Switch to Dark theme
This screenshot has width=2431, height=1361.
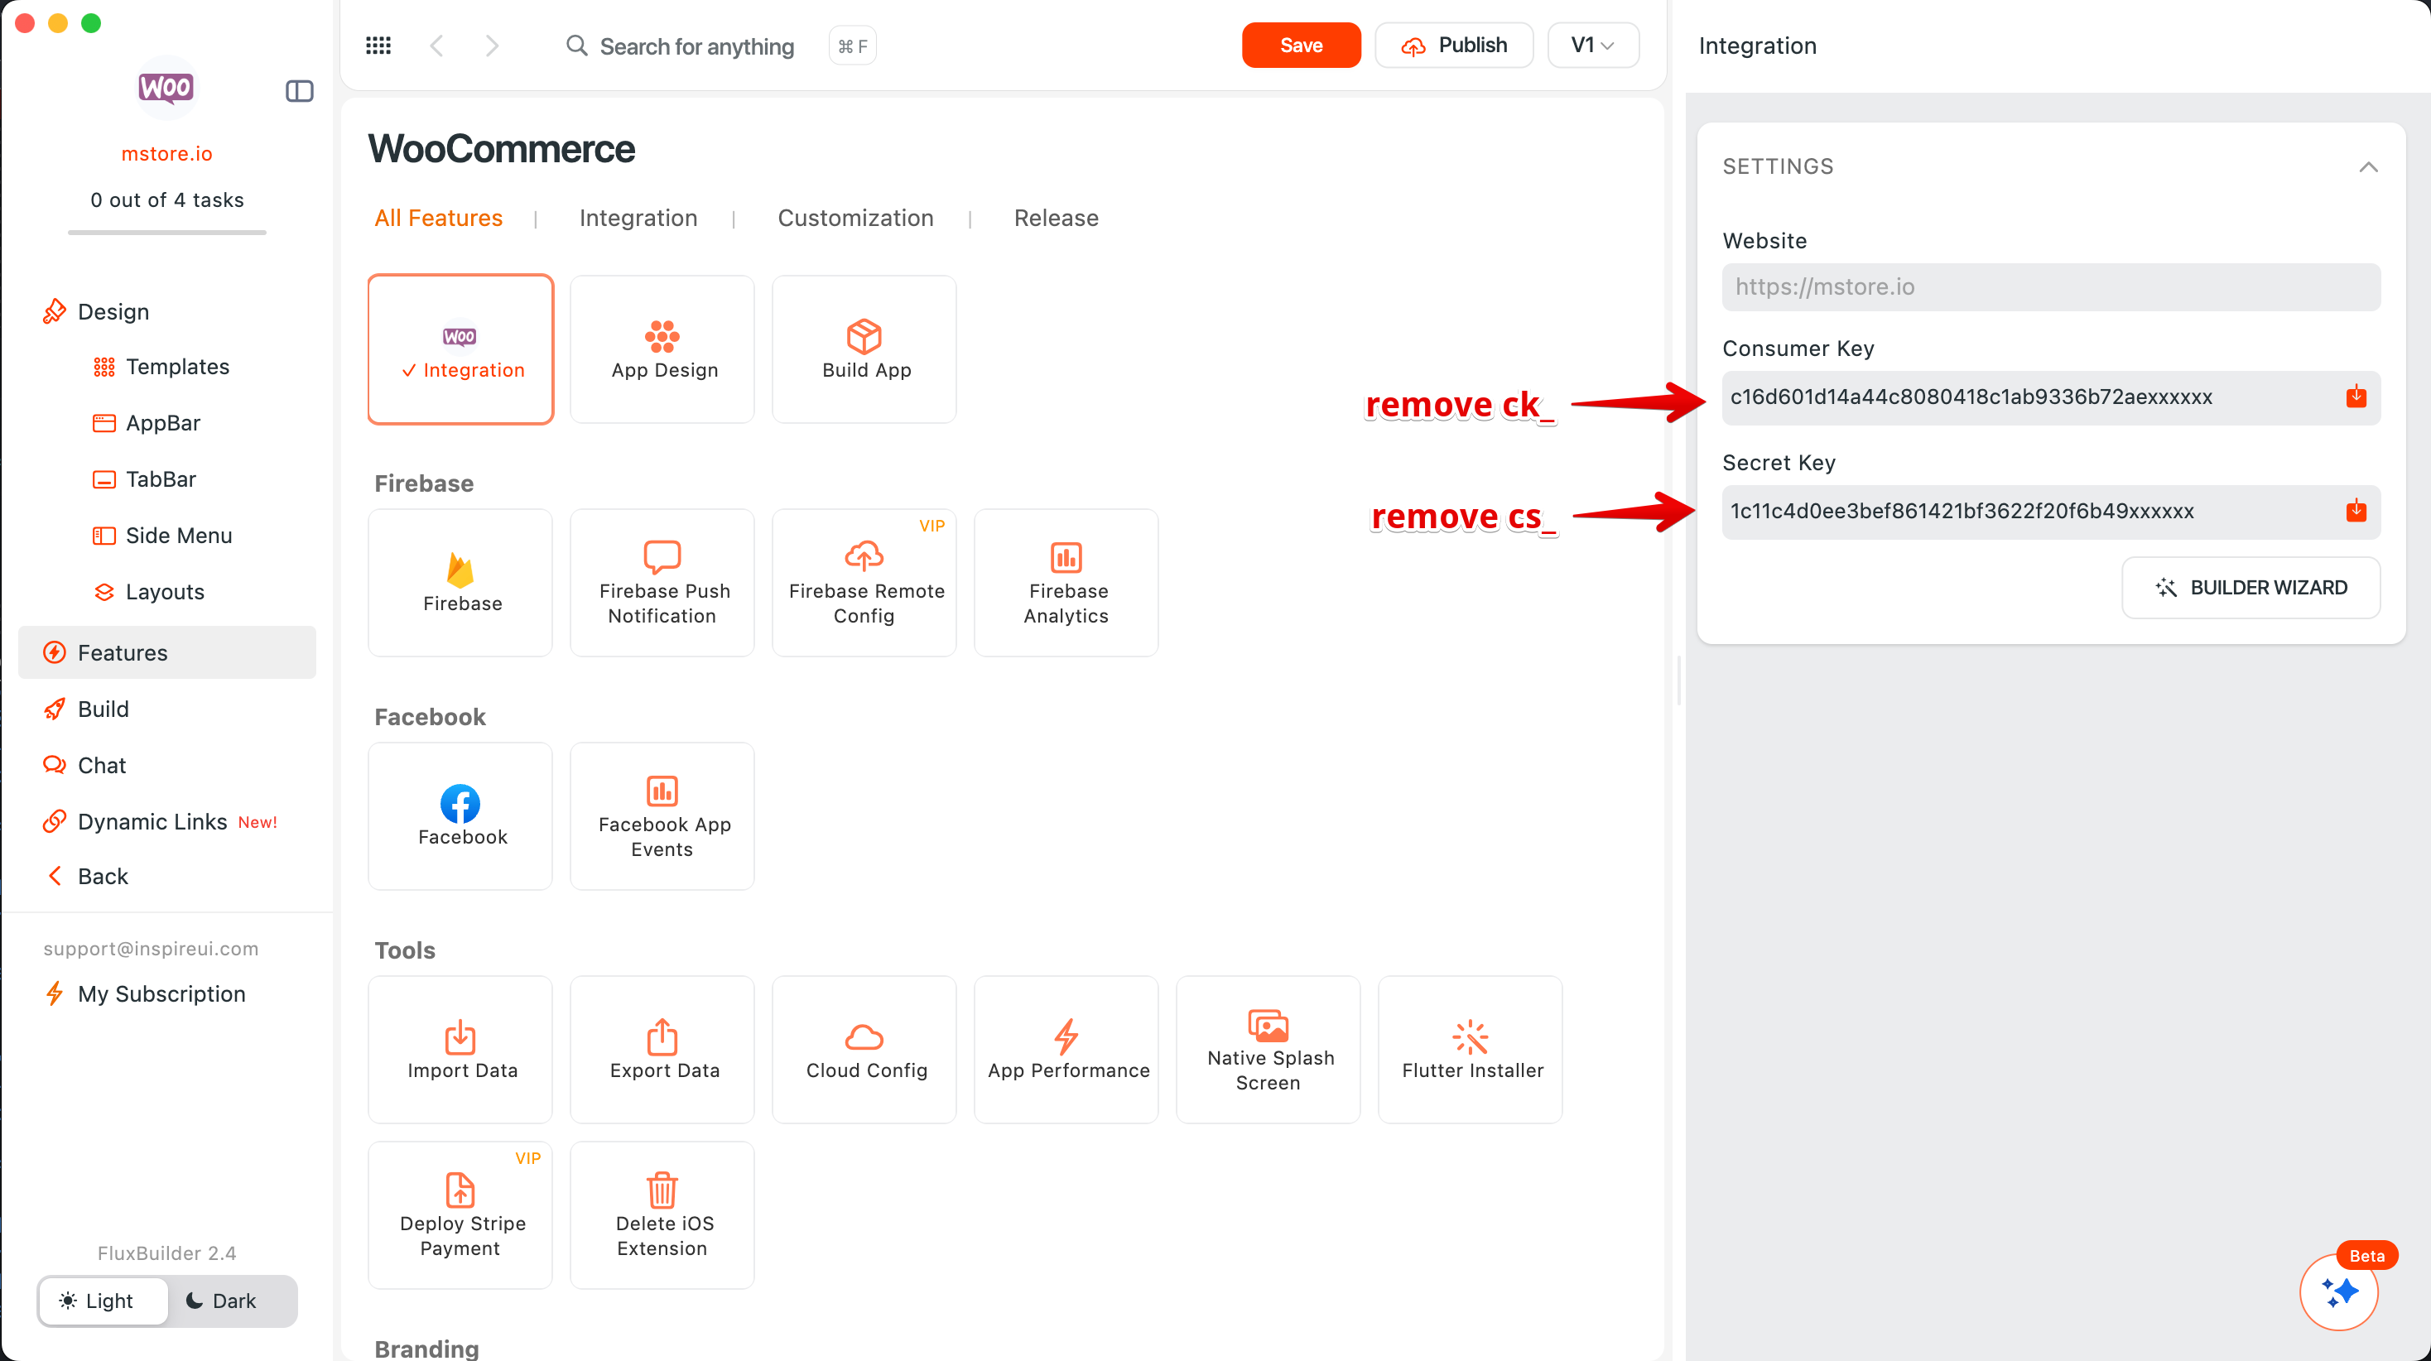click(x=222, y=1301)
